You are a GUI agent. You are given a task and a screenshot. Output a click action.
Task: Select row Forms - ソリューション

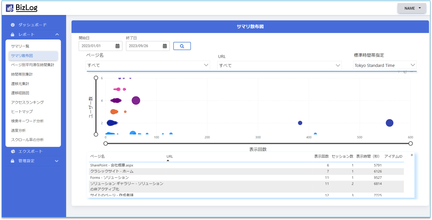246,178
